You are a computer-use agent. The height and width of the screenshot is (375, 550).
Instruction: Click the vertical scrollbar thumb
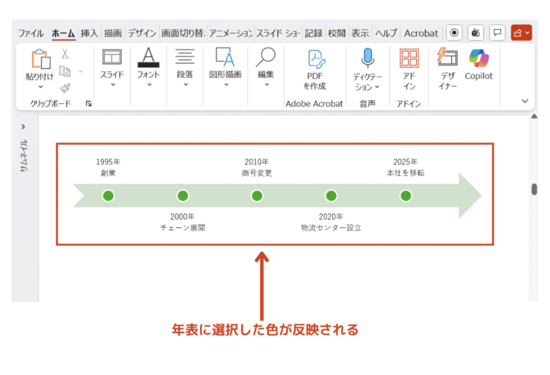pos(534,189)
